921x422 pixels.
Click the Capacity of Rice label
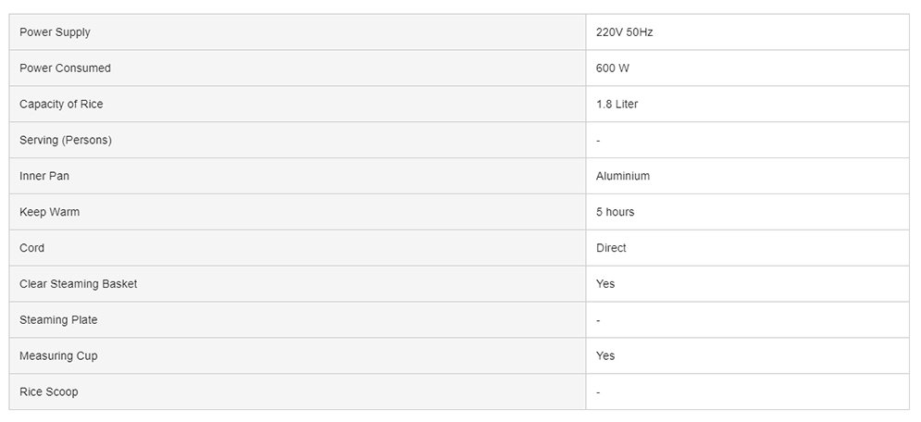pyautogui.click(x=61, y=105)
